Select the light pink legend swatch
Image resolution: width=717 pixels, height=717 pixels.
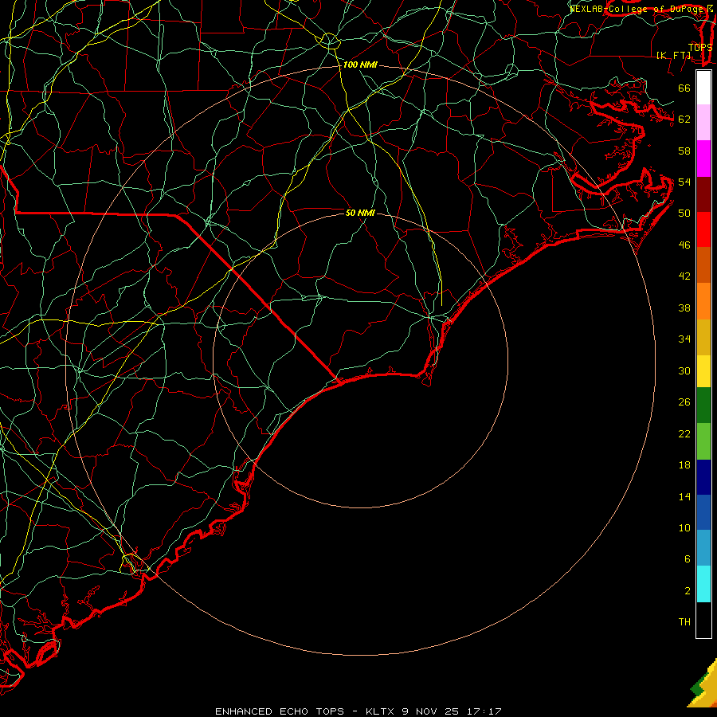point(703,122)
